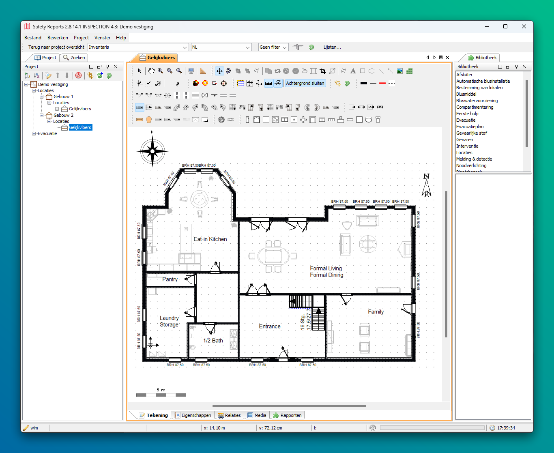The width and height of the screenshot is (554, 453).
Task: Select the red line color swatch
Action: point(382,83)
